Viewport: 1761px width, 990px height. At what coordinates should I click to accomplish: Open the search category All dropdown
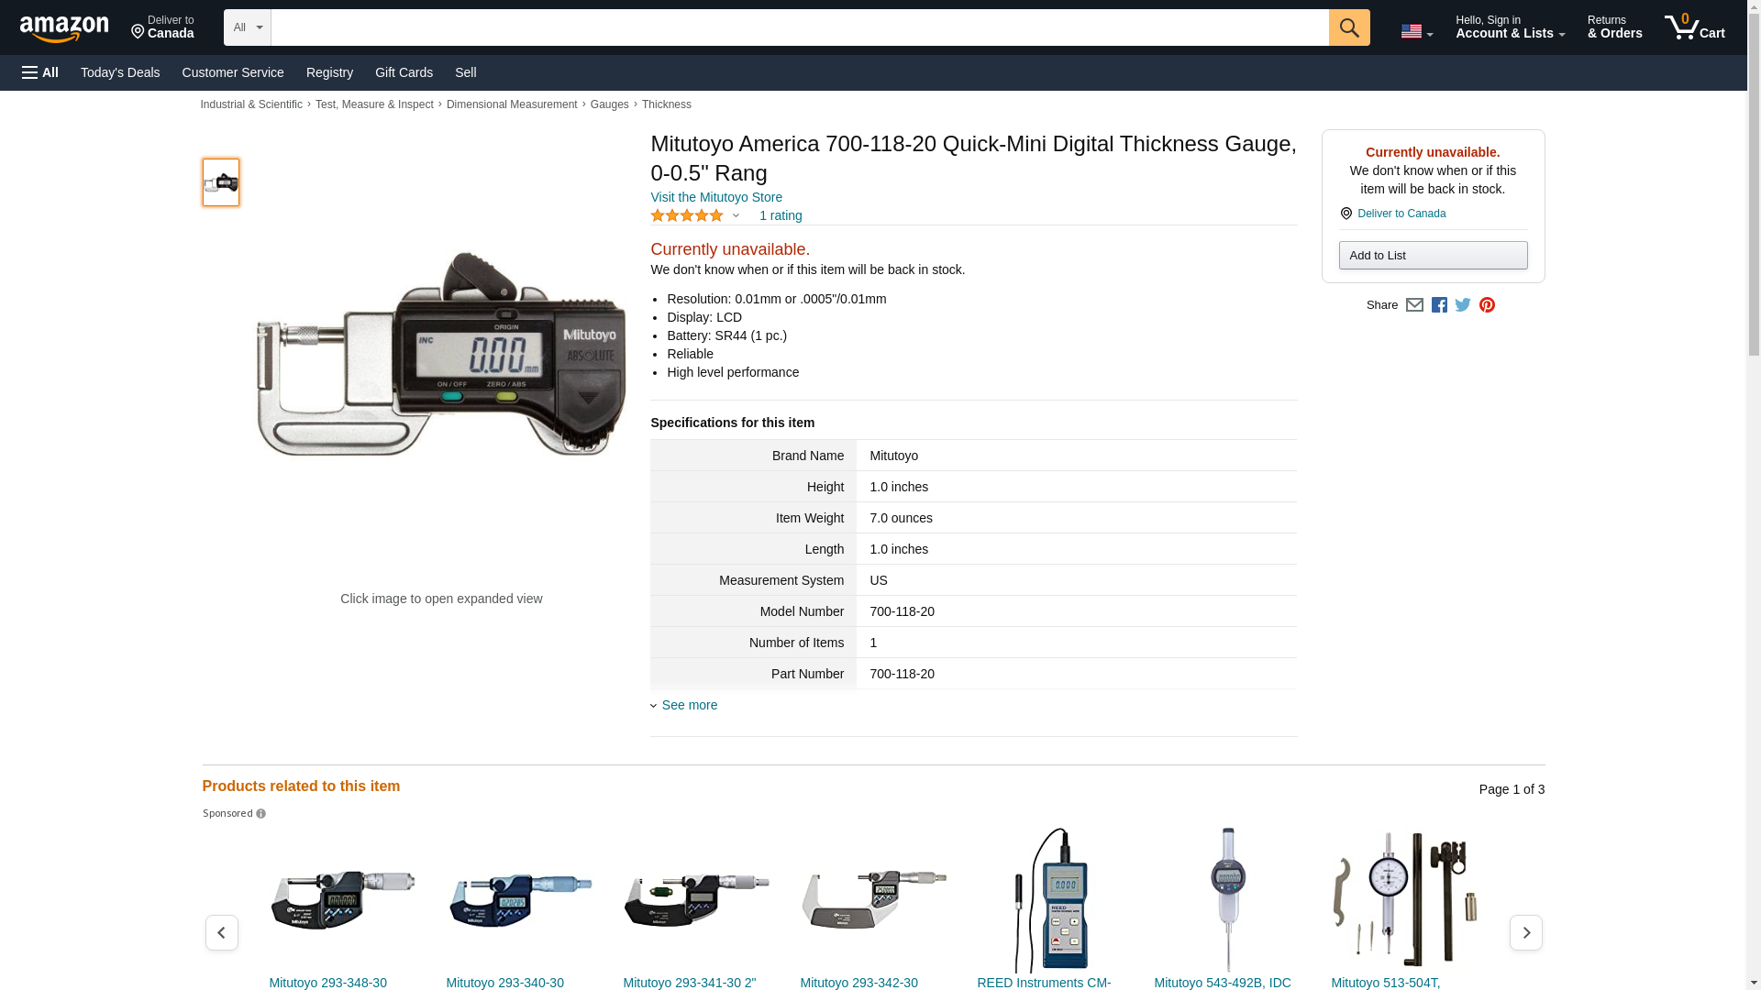point(248,27)
